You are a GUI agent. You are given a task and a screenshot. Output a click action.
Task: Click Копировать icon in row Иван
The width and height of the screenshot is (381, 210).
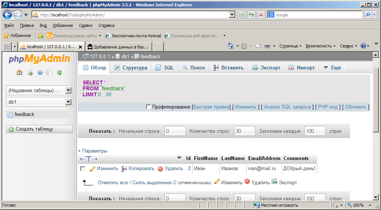tap(124, 169)
